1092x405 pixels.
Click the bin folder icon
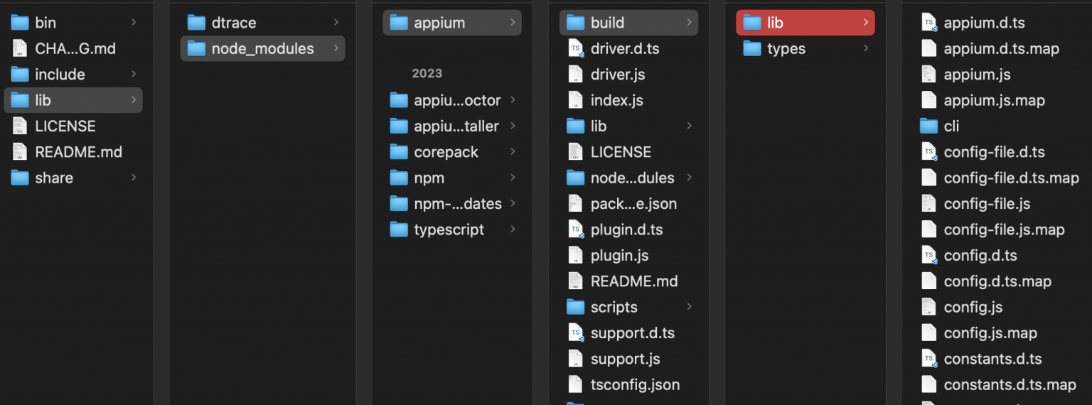(x=20, y=23)
